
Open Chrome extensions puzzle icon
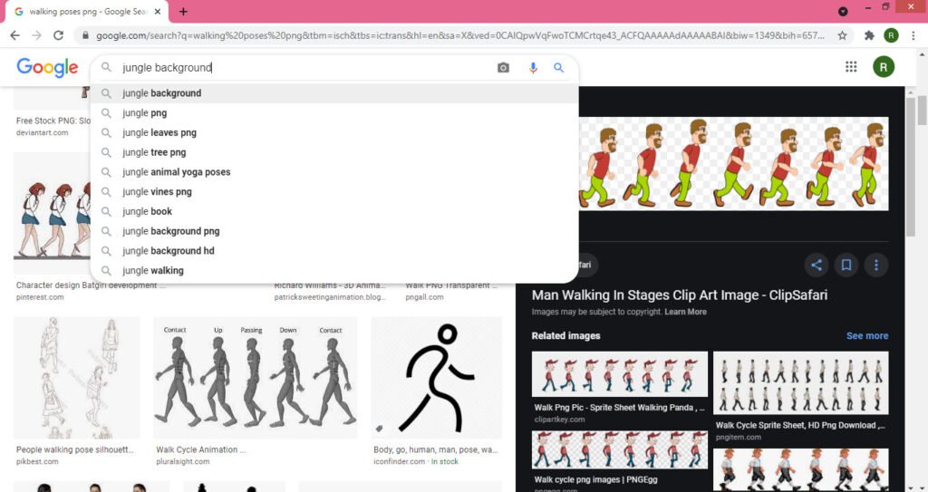point(869,35)
